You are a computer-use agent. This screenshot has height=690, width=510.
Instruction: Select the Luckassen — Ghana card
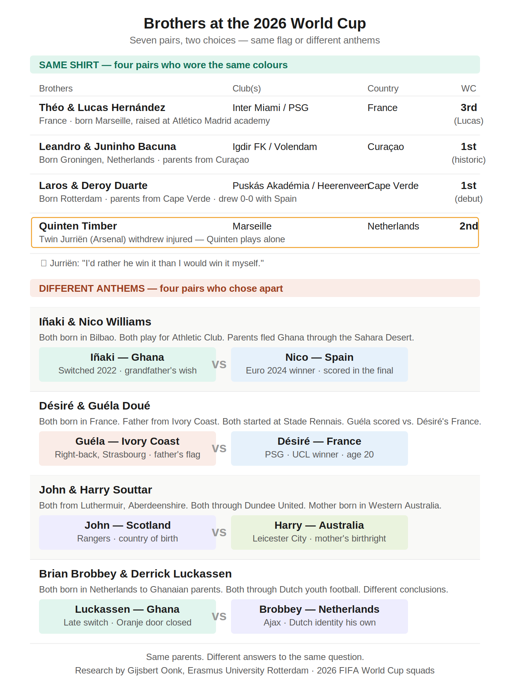(x=127, y=616)
